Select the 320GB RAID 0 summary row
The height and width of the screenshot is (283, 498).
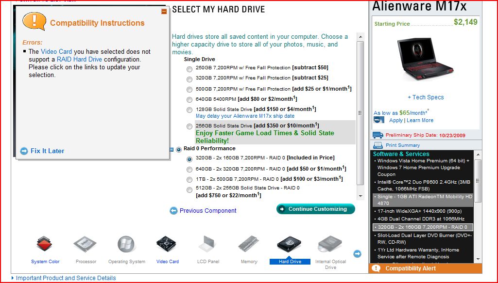[x=422, y=227]
